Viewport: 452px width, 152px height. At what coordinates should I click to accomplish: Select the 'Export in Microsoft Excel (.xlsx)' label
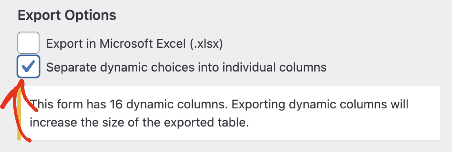coord(134,44)
